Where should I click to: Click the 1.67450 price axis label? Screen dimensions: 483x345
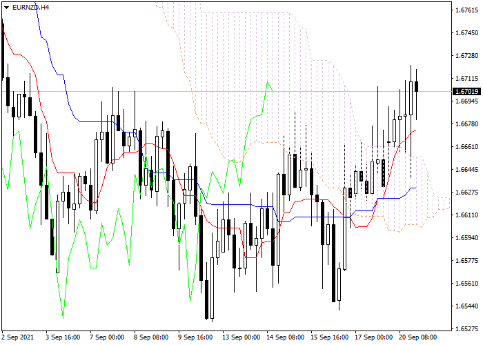pos(466,33)
